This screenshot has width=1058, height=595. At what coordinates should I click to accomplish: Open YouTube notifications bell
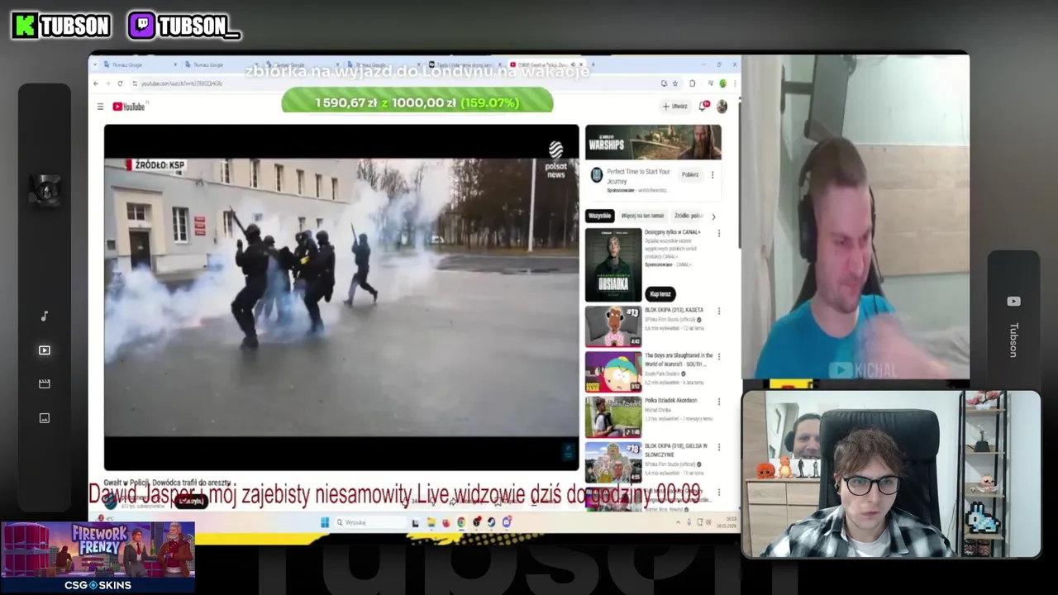[x=703, y=106]
